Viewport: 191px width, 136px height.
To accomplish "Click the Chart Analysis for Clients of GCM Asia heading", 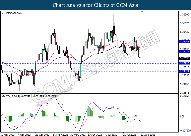I will coord(95,5).
